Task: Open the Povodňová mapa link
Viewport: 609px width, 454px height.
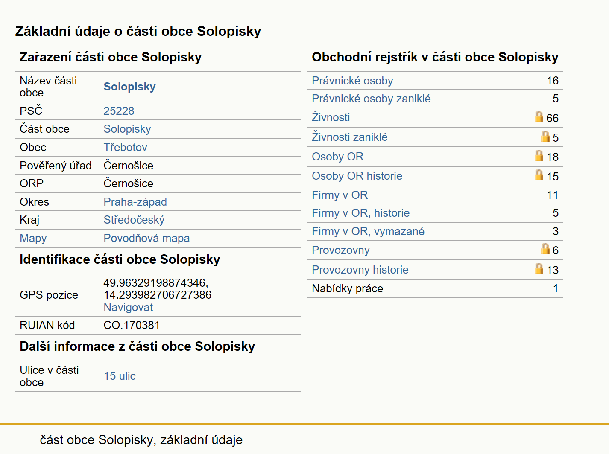Action: pos(146,238)
